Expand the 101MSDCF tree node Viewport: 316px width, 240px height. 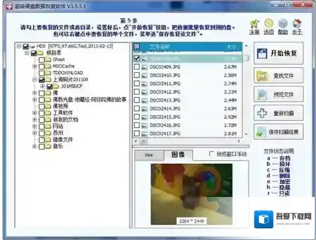pyautogui.click(x=42, y=86)
